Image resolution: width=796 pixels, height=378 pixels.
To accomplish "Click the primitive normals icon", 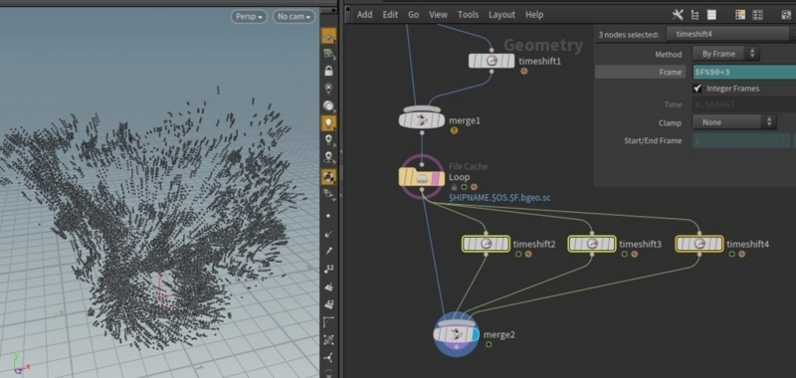I will 328,286.
